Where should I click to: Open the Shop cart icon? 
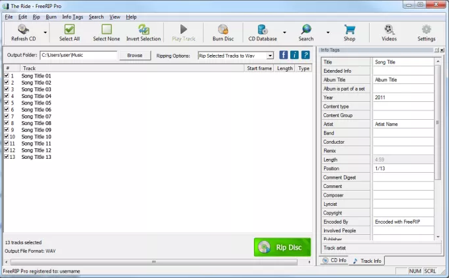349,29
